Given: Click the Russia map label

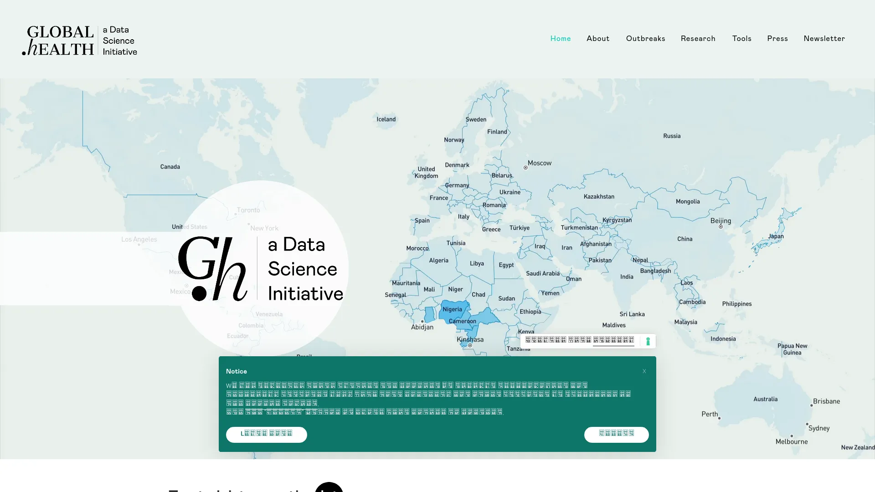Looking at the screenshot, I should (x=672, y=136).
